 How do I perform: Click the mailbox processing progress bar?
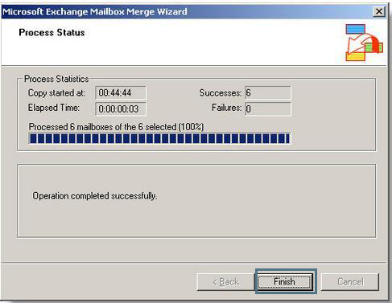pyautogui.click(x=159, y=138)
